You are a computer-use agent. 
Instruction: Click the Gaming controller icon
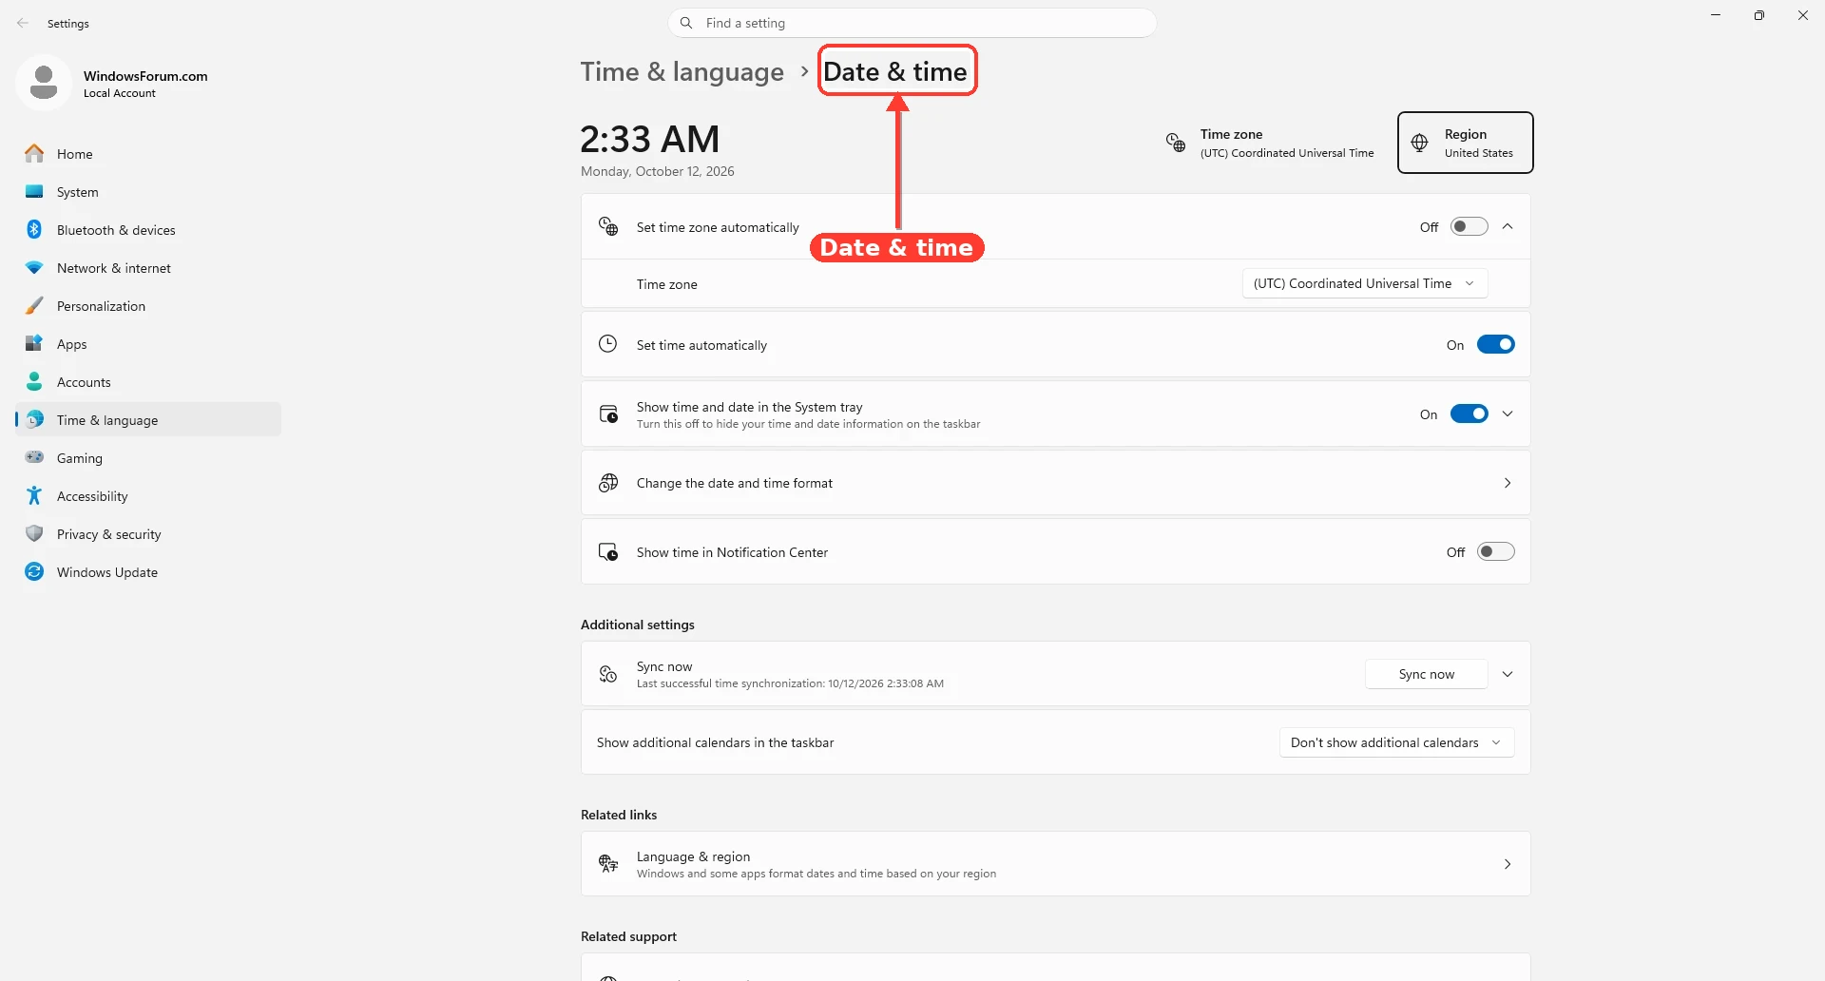(34, 457)
